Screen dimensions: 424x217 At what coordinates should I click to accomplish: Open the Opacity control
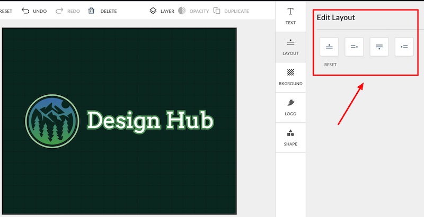194,11
